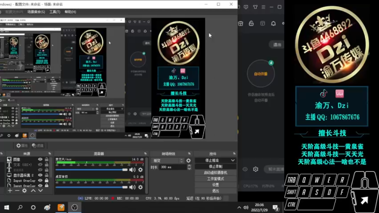Open 麦克风/Aux audio settings gear
Screen dimensions: 379x213
click(140, 170)
